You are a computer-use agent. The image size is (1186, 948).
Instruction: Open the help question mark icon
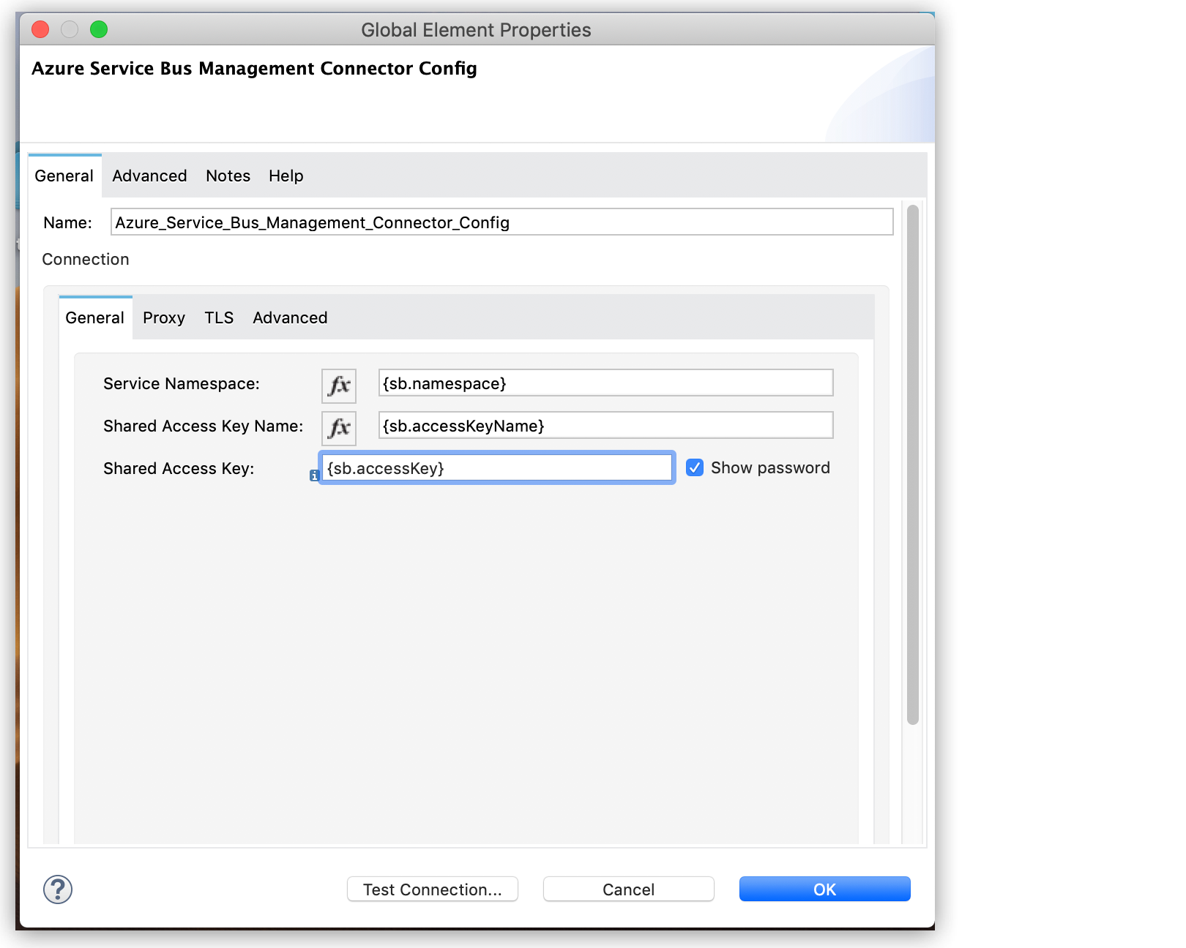58,889
